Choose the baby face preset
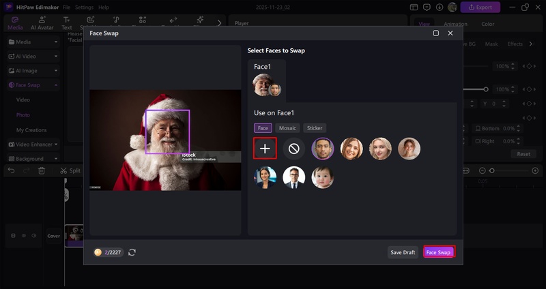This screenshot has height=289, width=546. click(x=323, y=177)
